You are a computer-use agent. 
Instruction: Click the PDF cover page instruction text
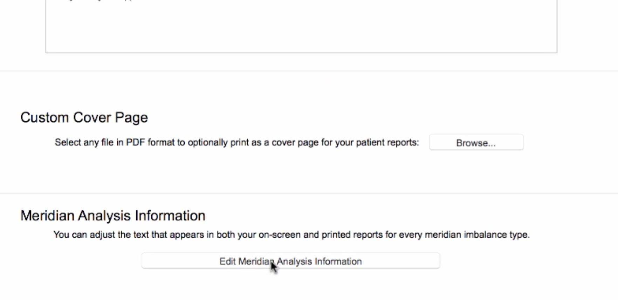click(x=237, y=143)
